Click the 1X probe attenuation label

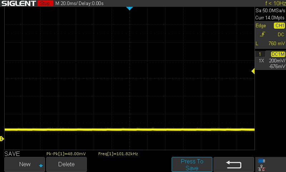(261, 61)
